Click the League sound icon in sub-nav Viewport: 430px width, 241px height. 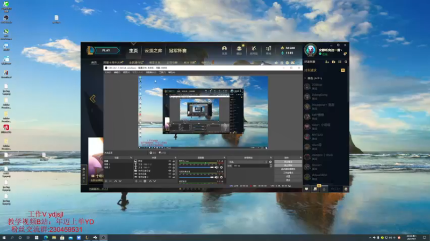(x=276, y=63)
